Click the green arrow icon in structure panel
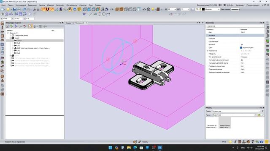Image resolution: width=270 pixels, height=151 pixels. click(x=11, y=26)
